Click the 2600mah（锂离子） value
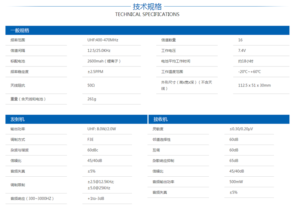Screen dimensions: 292x207 pyautogui.click(x=104, y=61)
